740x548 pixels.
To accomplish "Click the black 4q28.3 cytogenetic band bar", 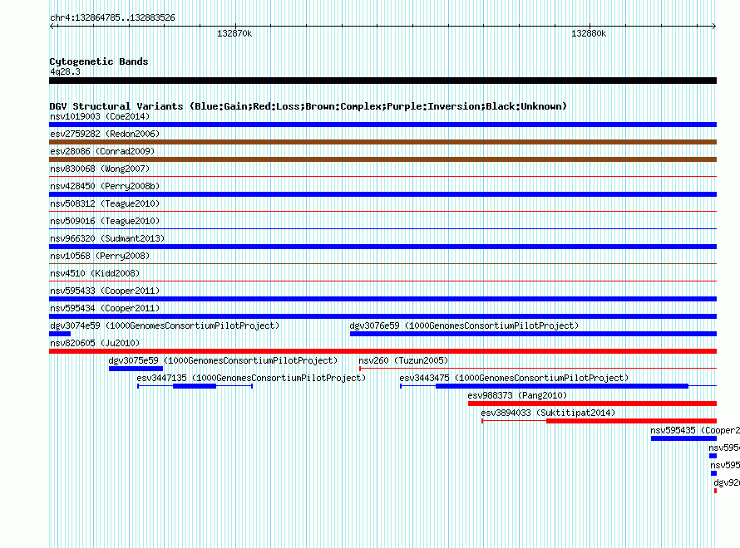I will point(382,81).
